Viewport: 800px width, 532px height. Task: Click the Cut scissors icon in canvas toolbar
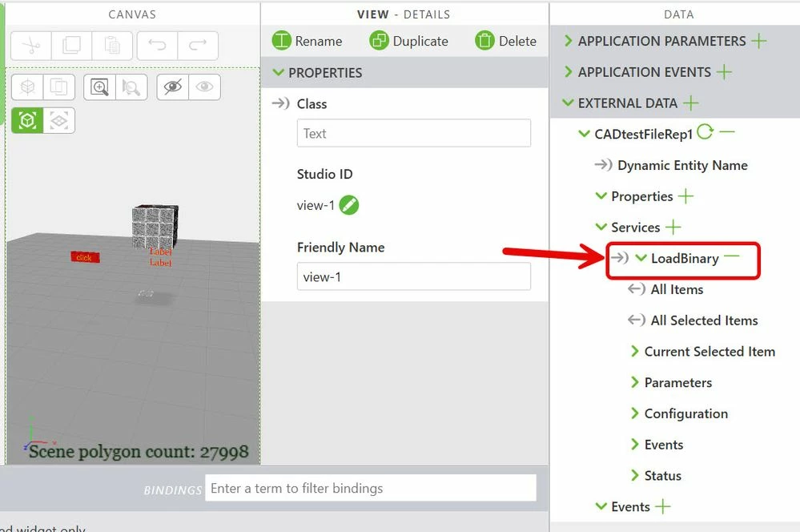point(31,46)
